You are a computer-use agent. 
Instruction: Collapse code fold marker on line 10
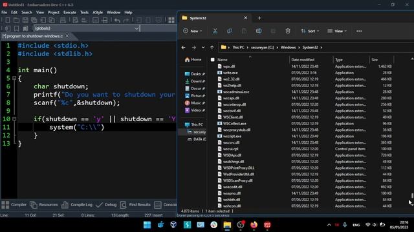pyautogui.click(x=14, y=119)
